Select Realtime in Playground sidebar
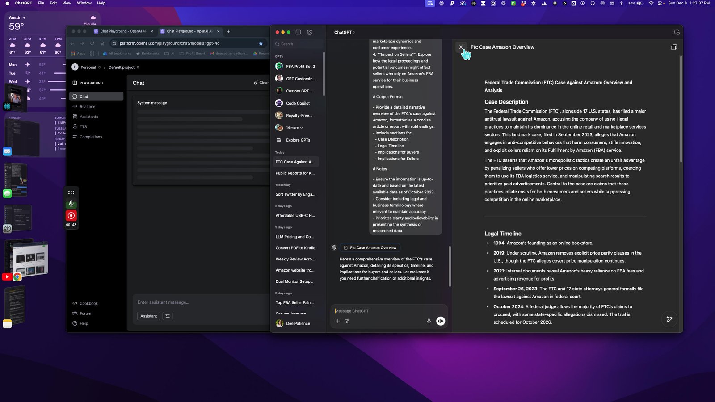 click(x=96, y=107)
